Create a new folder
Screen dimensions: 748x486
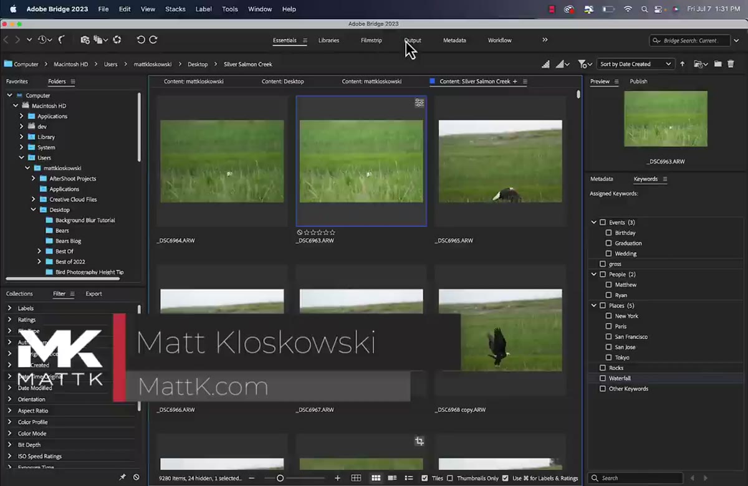[718, 64]
